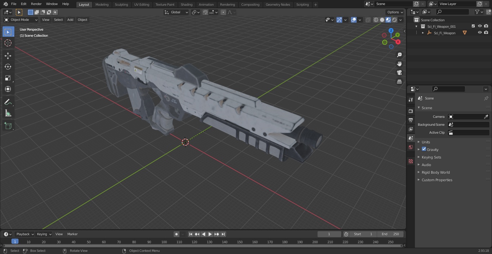The width and height of the screenshot is (492, 254).
Task: Switch to the Geometry Nodes workspace tab
Action: (278, 4)
